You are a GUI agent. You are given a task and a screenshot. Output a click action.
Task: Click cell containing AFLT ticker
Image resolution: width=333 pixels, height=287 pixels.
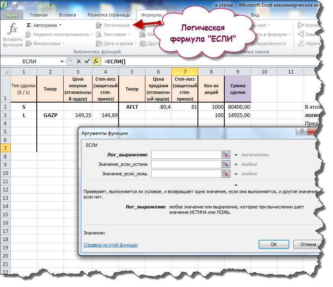[x=132, y=107]
